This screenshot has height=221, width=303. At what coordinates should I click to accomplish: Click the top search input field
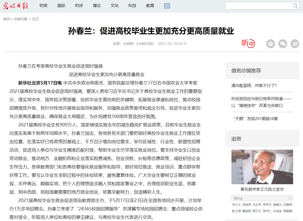258,6
